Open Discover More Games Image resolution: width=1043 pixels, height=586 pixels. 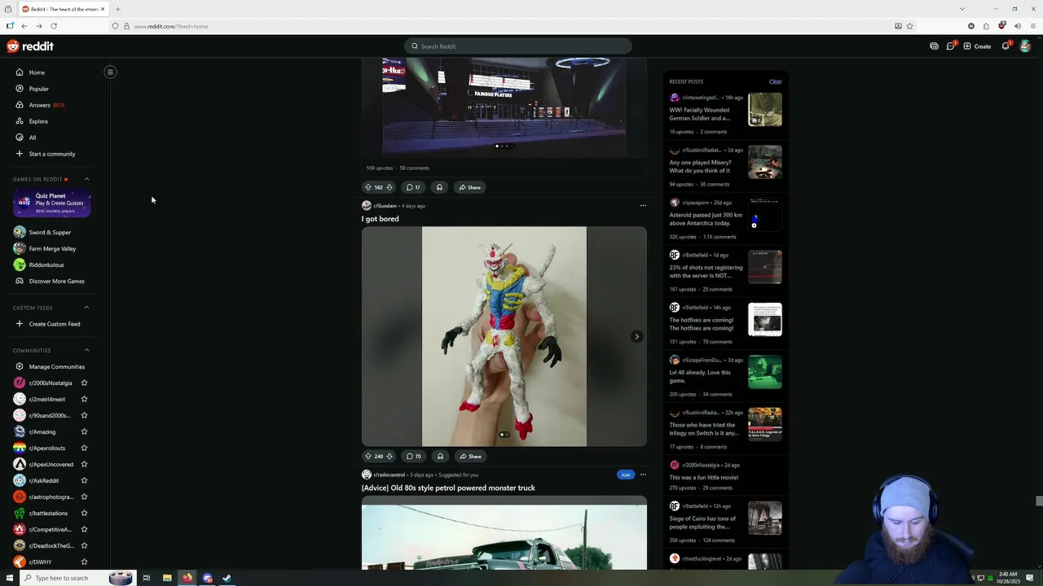tap(55, 281)
